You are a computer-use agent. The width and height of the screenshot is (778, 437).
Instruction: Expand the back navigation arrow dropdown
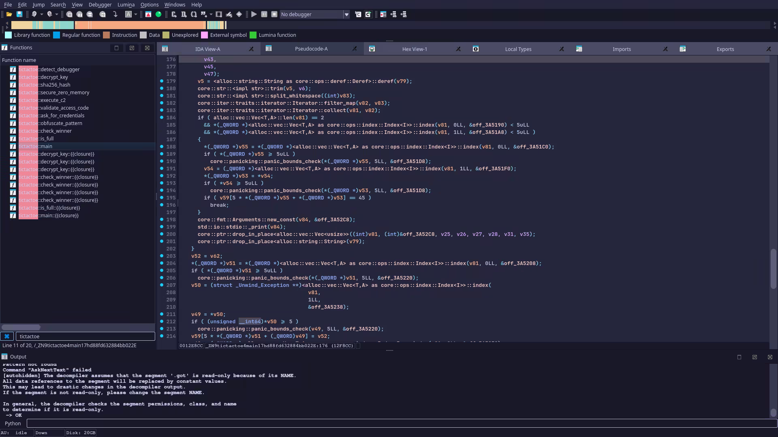(x=41, y=15)
